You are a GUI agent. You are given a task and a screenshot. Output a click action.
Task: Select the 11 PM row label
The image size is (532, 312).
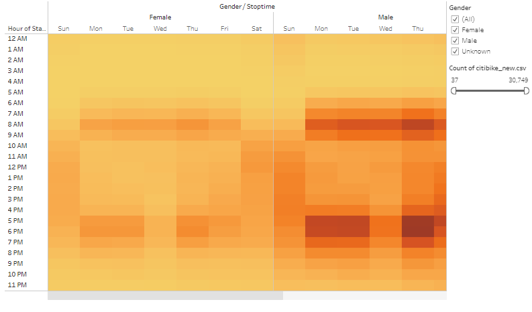[17, 285]
